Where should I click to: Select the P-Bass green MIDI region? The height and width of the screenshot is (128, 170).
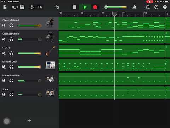pyautogui.click(x=112, y=51)
